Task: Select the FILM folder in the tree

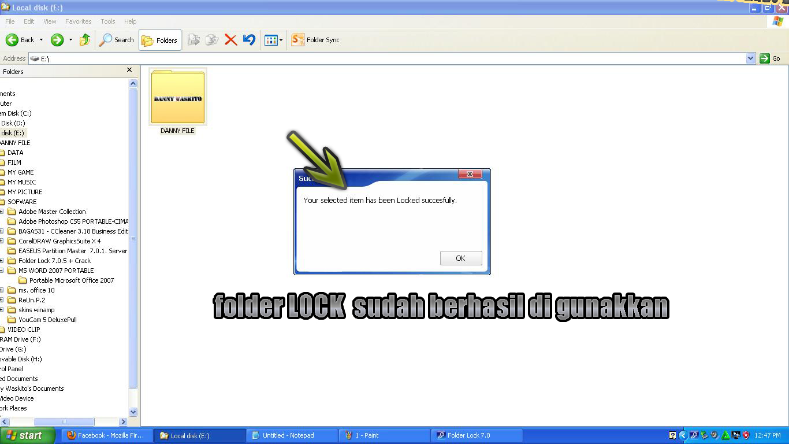Action: (14, 162)
